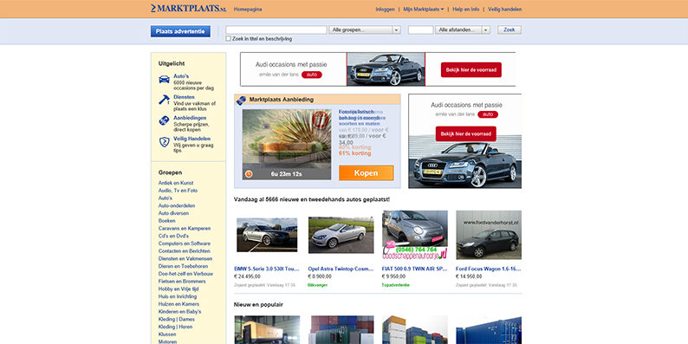
Task: Open the Auto's group in Groepen list
Action: tap(166, 198)
